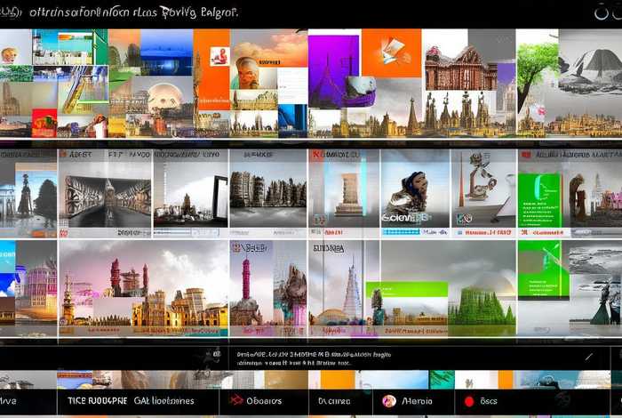622x418 pixels.
Task: Click the circular icon in the top-right corner
Action: [606, 13]
